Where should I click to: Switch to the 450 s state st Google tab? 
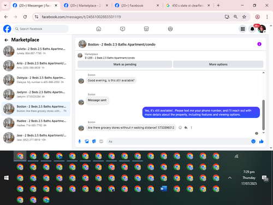pyautogui.click(x=187, y=5)
